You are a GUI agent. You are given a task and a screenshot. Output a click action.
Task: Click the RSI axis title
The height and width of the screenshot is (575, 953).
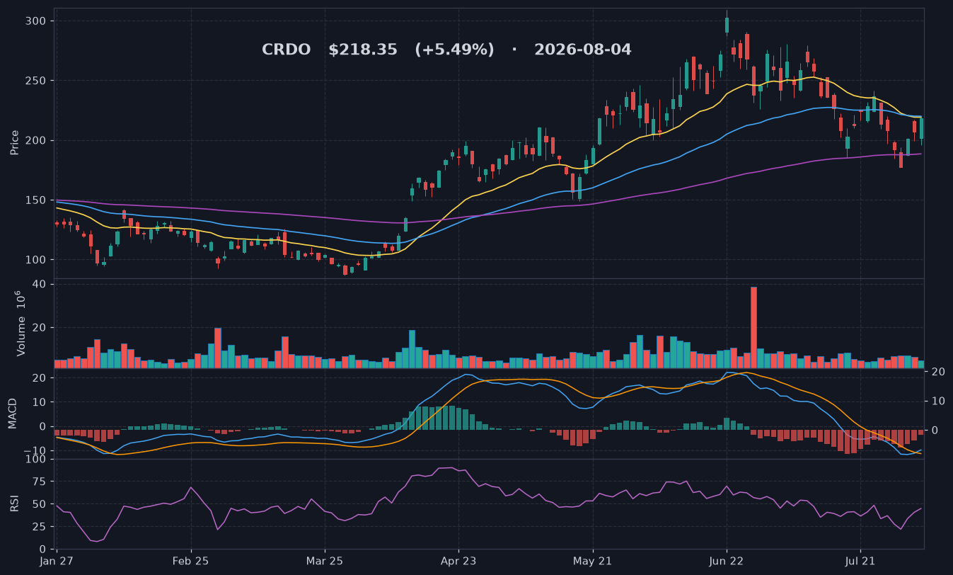point(14,504)
